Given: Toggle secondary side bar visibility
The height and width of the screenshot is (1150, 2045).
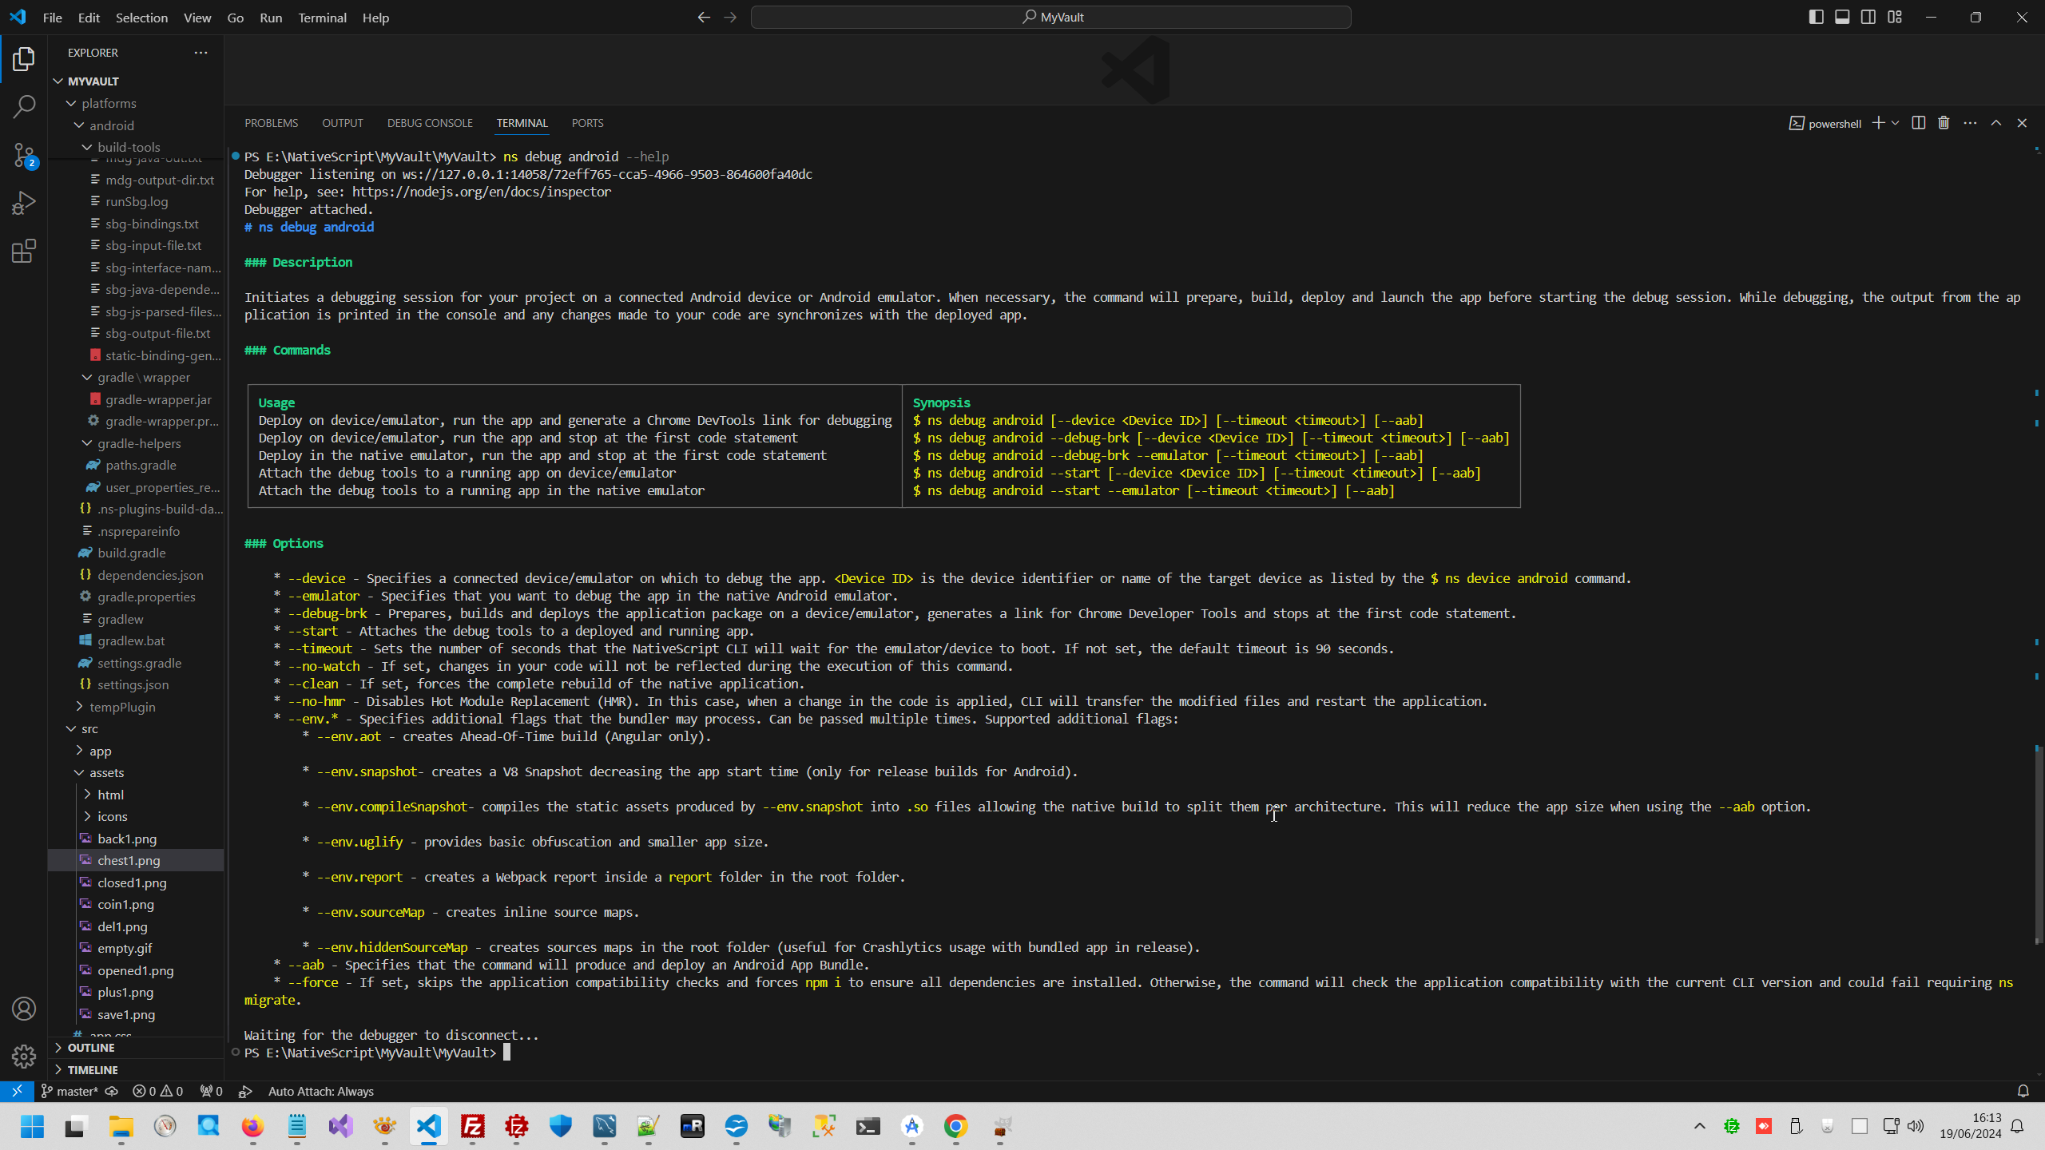Looking at the screenshot, I should [x=1868, y=17].
